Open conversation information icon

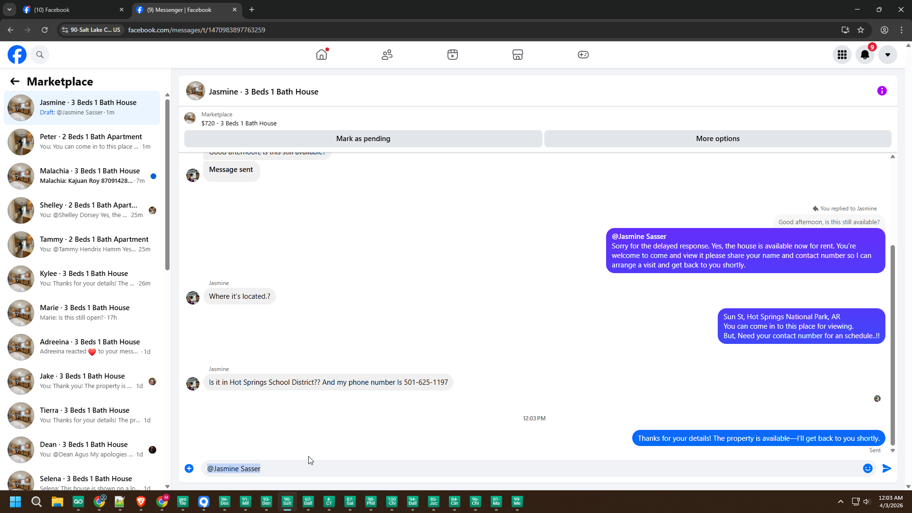882,91
